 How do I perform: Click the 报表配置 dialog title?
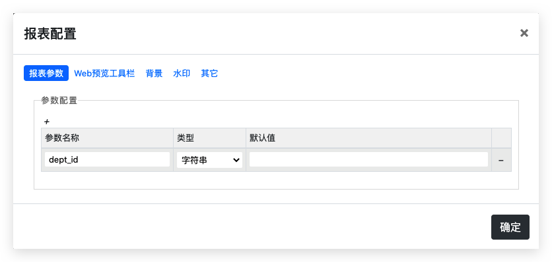coord(50,34)
